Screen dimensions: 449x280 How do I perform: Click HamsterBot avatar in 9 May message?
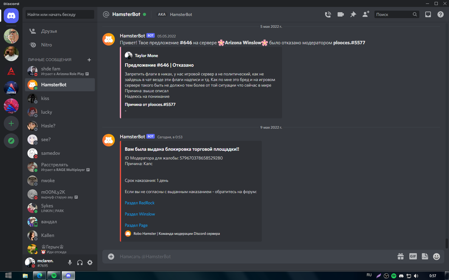(x=109, y=140)
